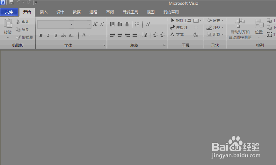
Task: Click the Paste clipboard icon
Action: coord(8,23)
